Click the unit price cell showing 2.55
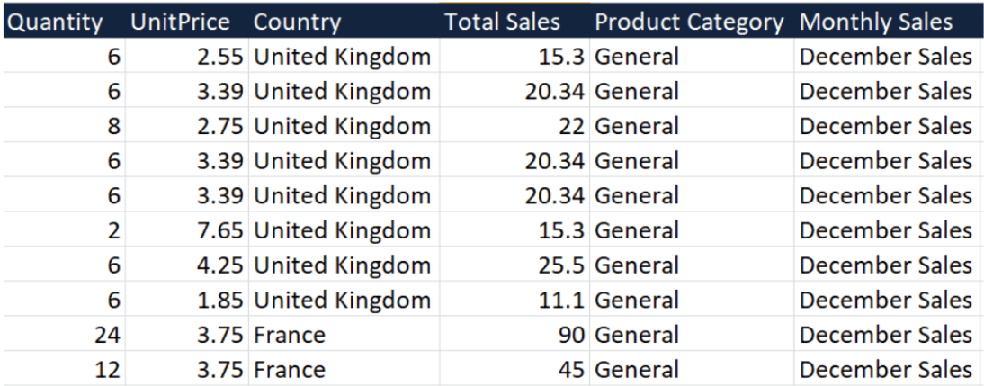984x386 pixels. (219, 57)
